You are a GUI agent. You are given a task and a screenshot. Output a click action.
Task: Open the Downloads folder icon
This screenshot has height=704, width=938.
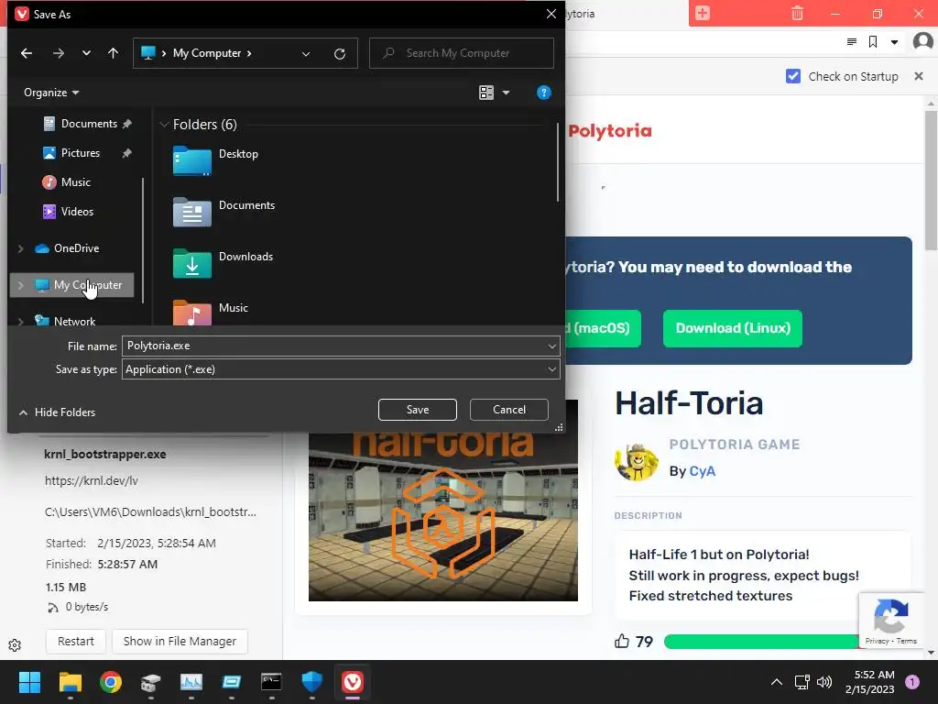[x=192, y=263]
